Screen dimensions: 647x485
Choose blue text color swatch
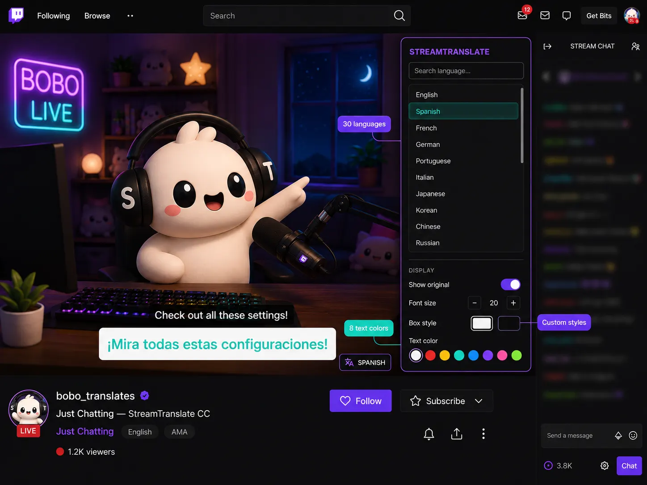(474, 355)
